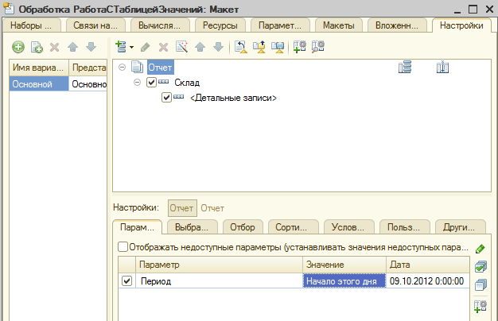Click the Параметр column header
Screen dimensions: 498x321
[x=219, y=265]
